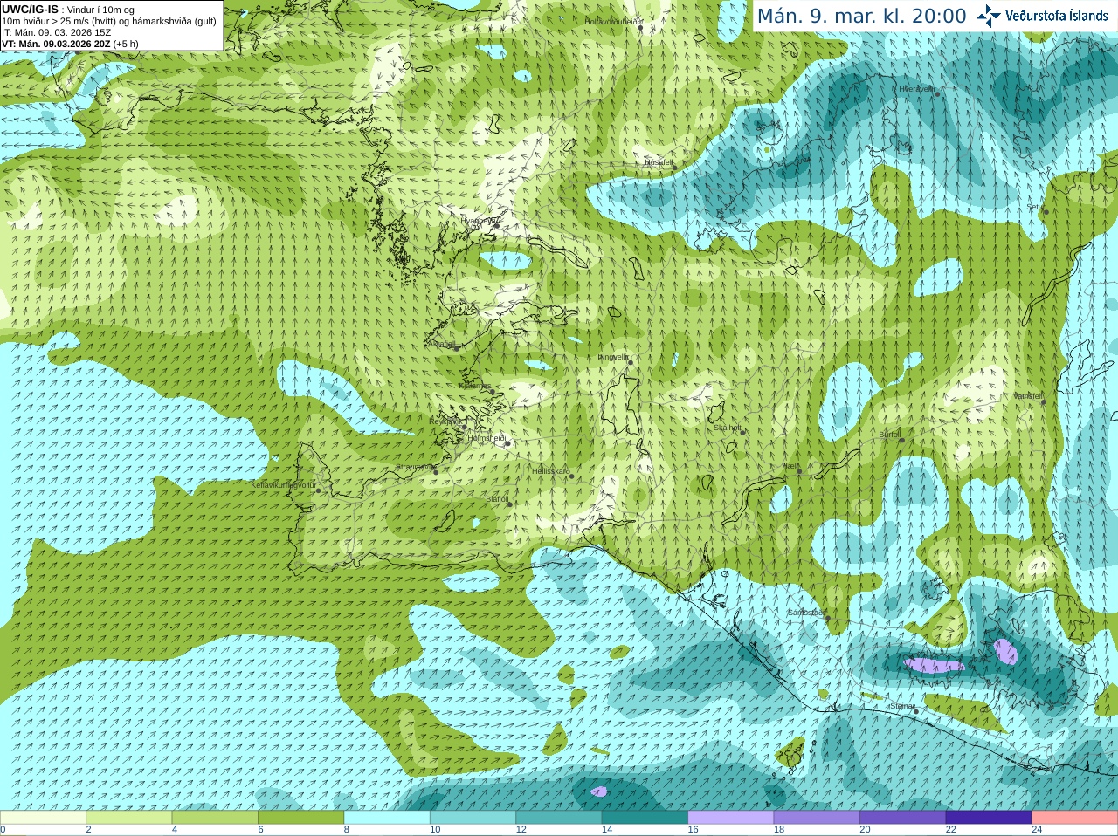Click the 8–10 m/s light cyan legend swatch
Screen dimensions: 1118x836
click(387, 818)
